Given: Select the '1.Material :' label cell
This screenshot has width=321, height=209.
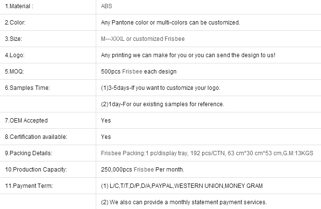Looking at the screenshot, I should 19,6.
